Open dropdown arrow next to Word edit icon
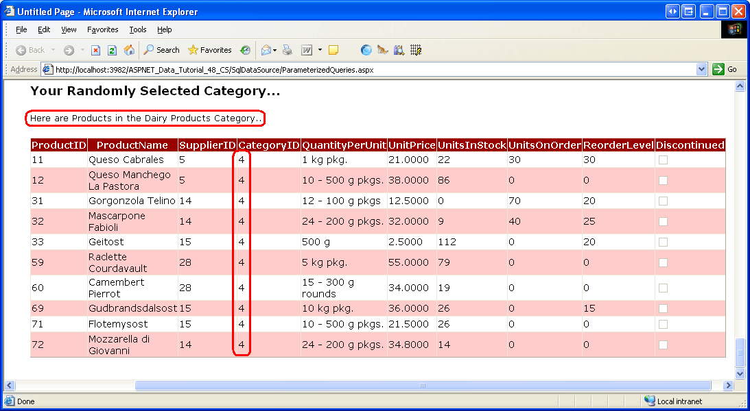Viewport: 750px width, 411px height. point(320,50)
